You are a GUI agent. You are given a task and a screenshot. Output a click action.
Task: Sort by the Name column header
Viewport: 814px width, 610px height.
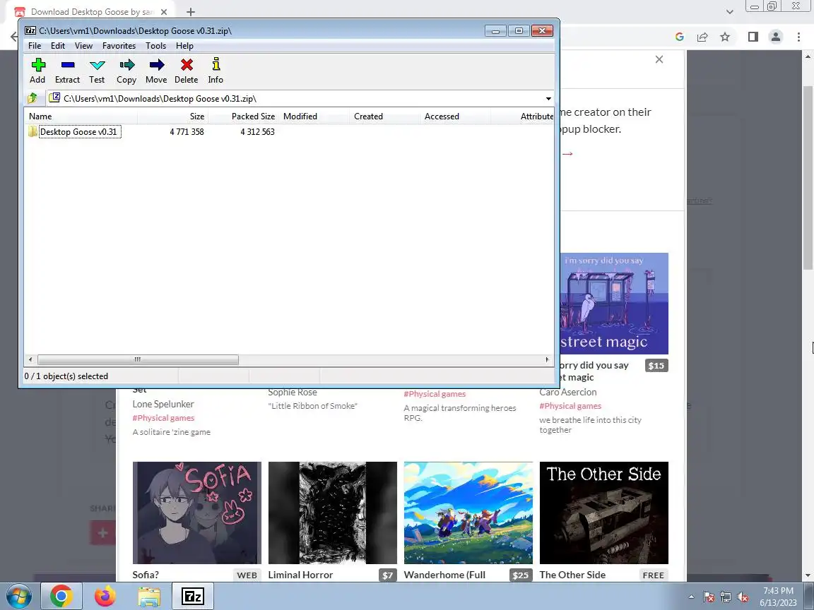(81, 116)
